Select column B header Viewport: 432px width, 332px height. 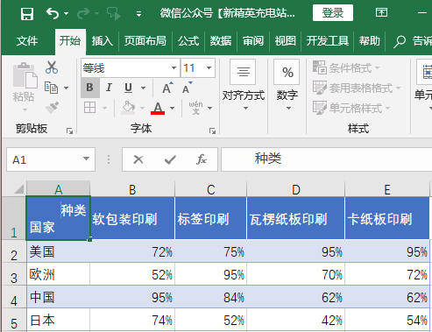click(132, 189)
